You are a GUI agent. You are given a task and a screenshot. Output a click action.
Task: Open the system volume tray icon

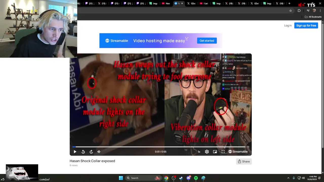pos(303,178)
